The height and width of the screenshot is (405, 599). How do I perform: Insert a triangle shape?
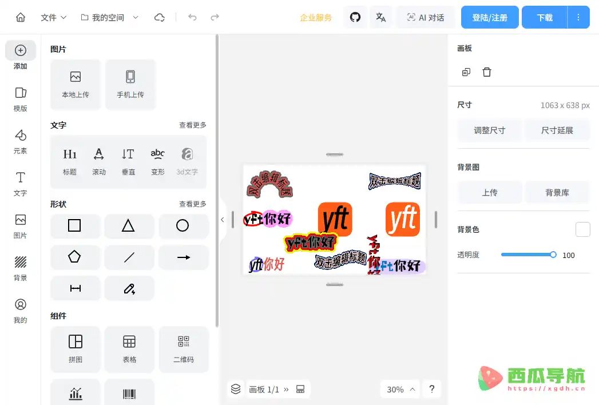point(129,226)
